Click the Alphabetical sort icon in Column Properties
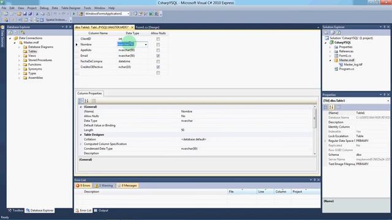 tap(86, 101)
